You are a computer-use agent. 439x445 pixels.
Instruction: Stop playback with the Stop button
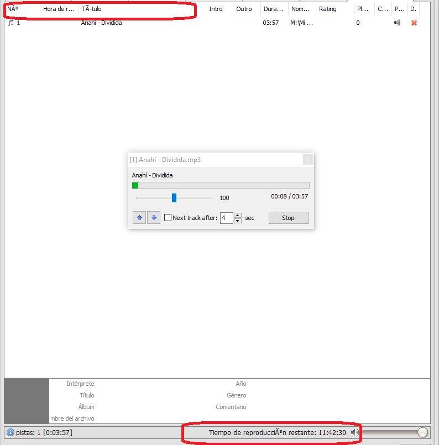[x=289, y=218]
